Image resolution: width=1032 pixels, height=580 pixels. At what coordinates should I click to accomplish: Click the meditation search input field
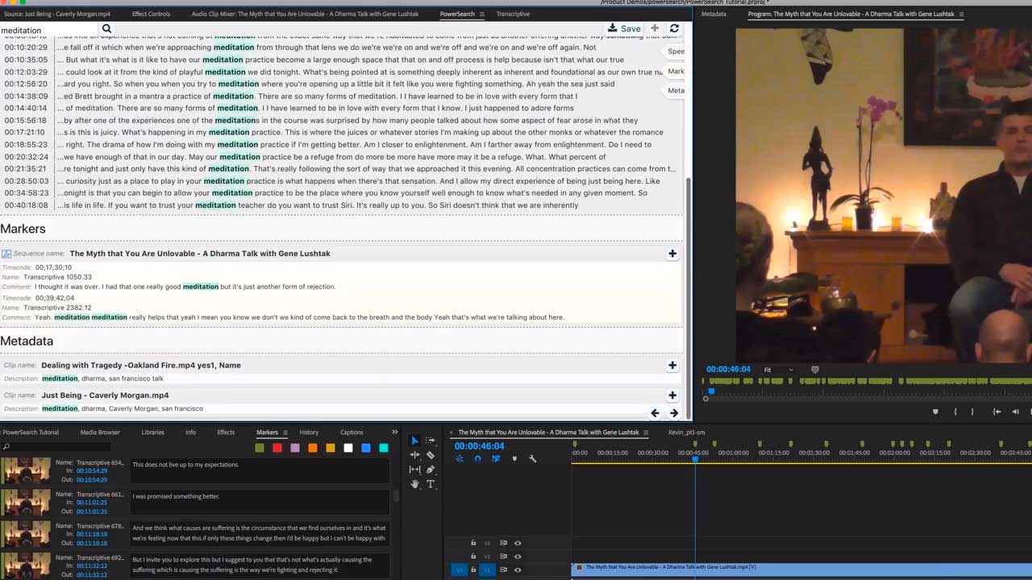coord(48,30)
